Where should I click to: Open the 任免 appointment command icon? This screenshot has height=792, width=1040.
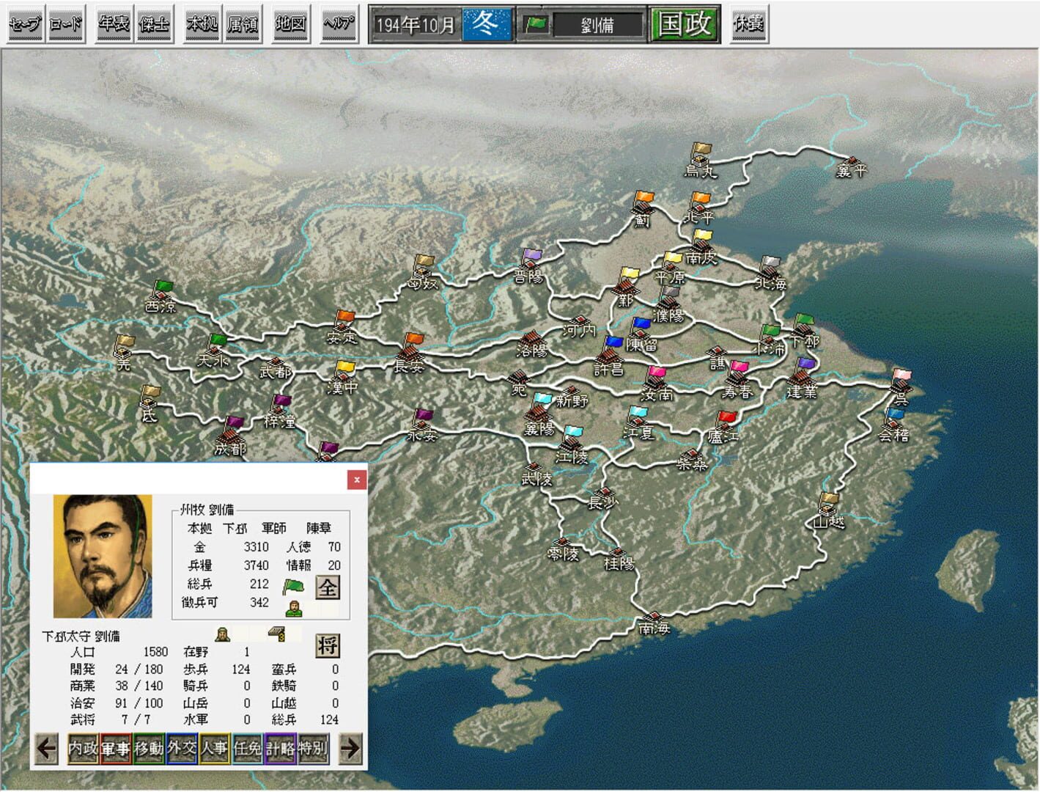coord(246,750)
